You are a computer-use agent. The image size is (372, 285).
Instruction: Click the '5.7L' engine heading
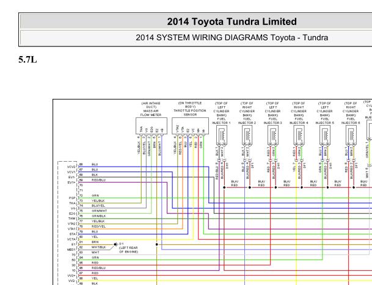click(x=27, y=60)
